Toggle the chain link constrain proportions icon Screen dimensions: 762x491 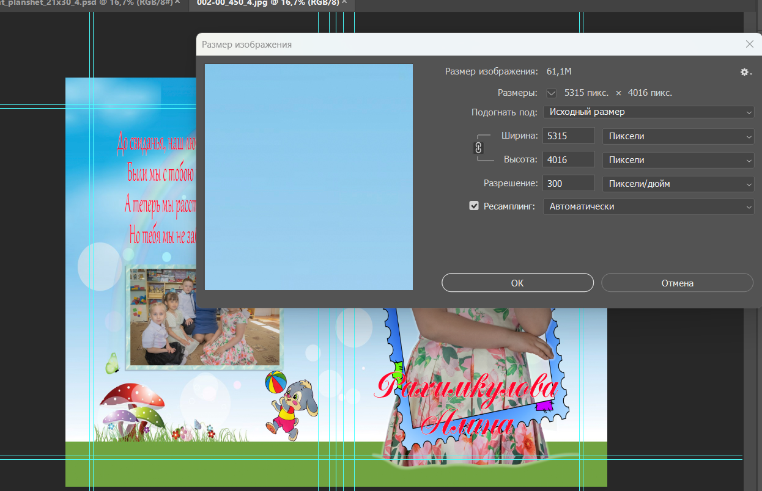pyautogui.click(x=479, y=148)
